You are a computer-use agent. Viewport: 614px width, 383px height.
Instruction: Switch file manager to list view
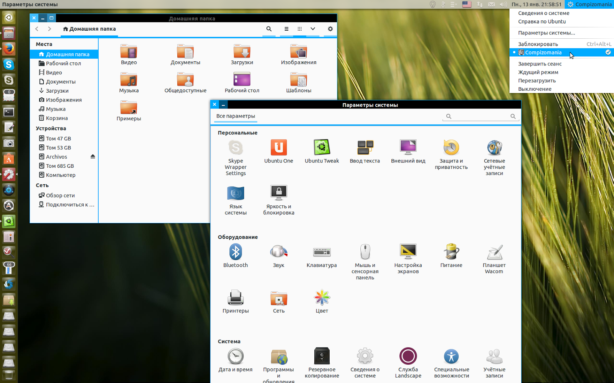286,29
